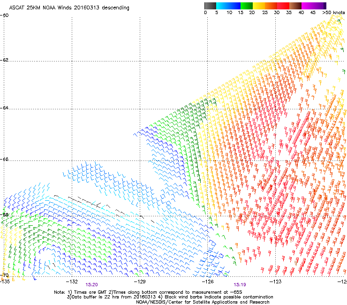This screenshot has height=305, width=347.
Task: Click the purple 15:20 swath time label
Action: 91,285
